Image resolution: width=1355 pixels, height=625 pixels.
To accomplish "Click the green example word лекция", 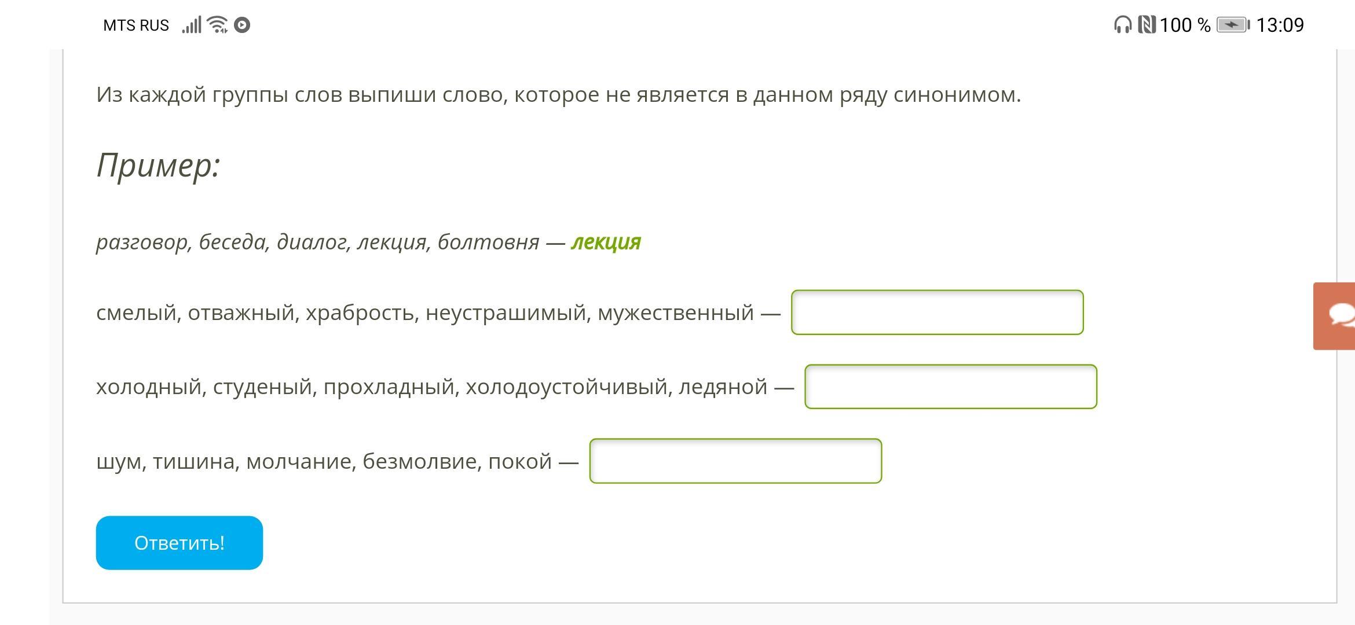I will click(606, 242).
